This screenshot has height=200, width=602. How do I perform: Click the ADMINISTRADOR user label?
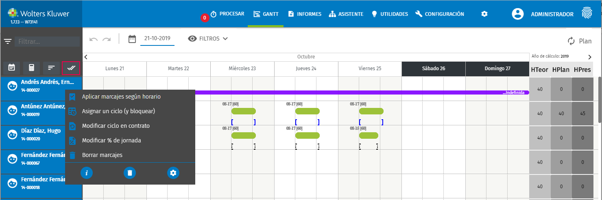[x=552, y=14]
